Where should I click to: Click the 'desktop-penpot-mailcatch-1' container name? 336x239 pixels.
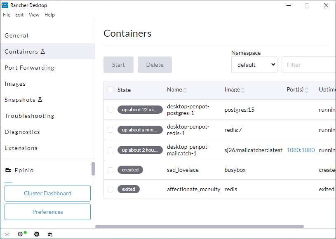pyautogui.click(x=188, y=150)
